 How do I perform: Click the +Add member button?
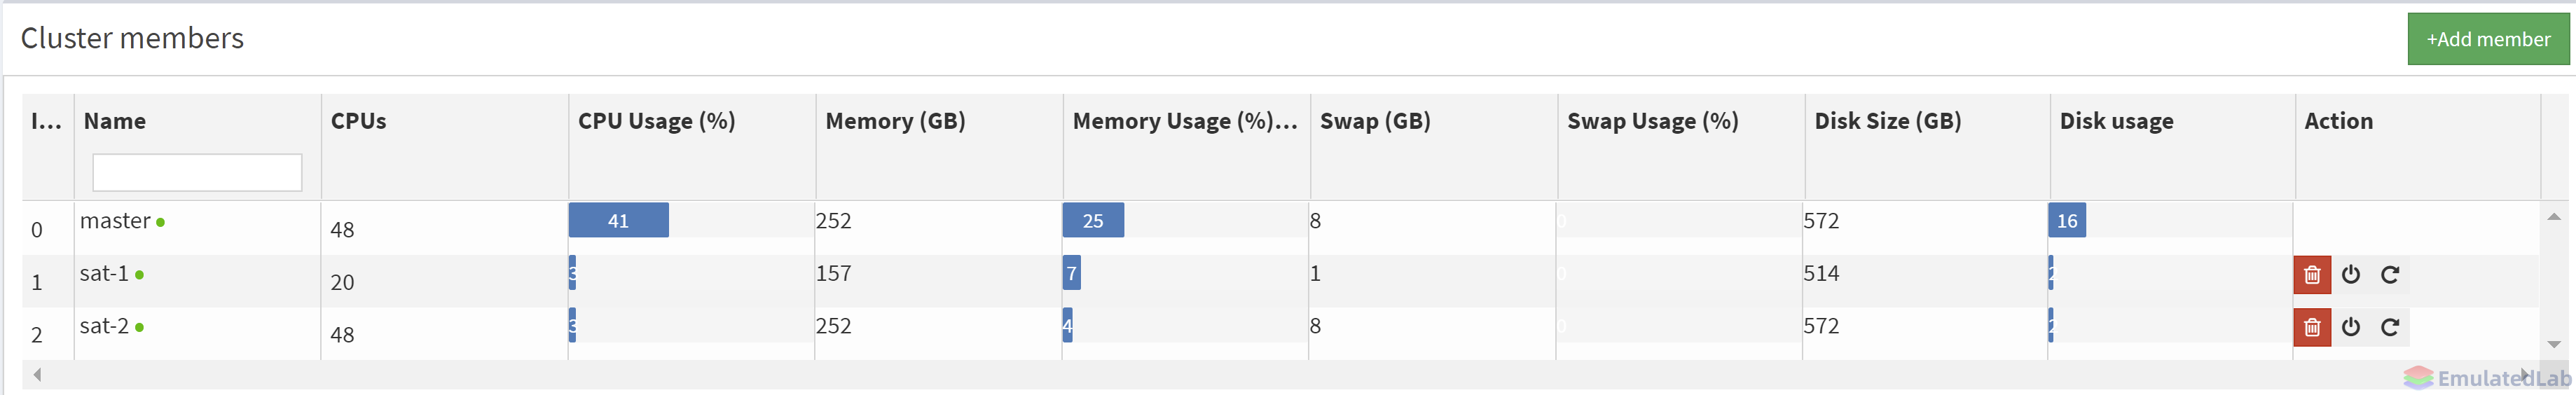click(2487, 39)
